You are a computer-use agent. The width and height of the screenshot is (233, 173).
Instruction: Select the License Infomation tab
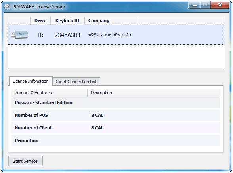[31, 81]
